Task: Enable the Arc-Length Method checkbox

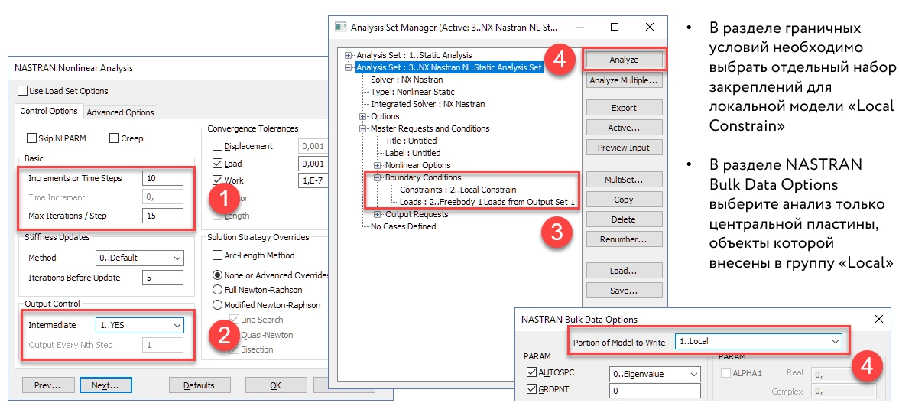Action: (x=217, y=255)
